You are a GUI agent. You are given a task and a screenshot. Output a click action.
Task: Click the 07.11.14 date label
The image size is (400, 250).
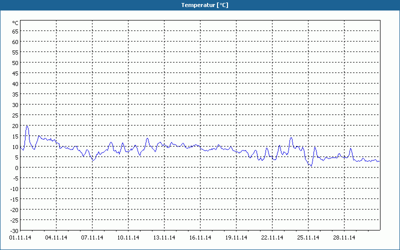coord(92,237)
